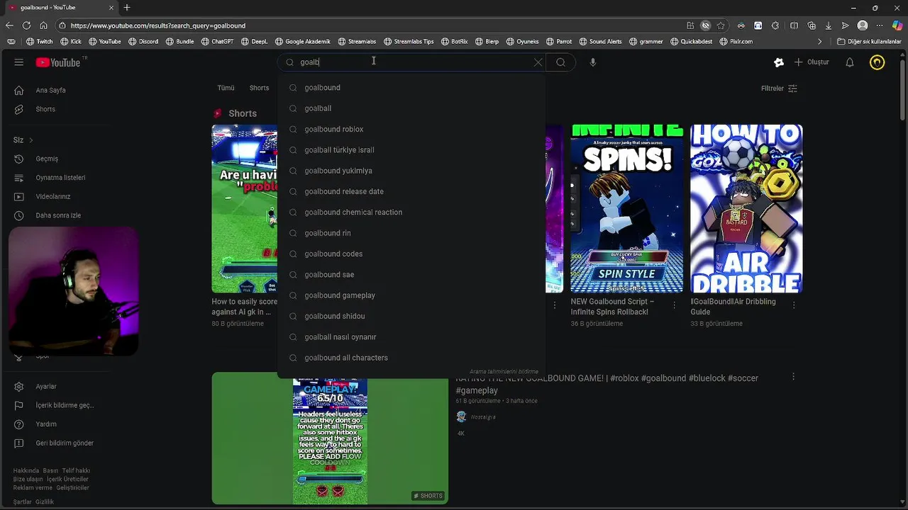This screenshot has width=908, height=510.
Task: Open Filtreler search filters
Action: (x=779, y=89)
